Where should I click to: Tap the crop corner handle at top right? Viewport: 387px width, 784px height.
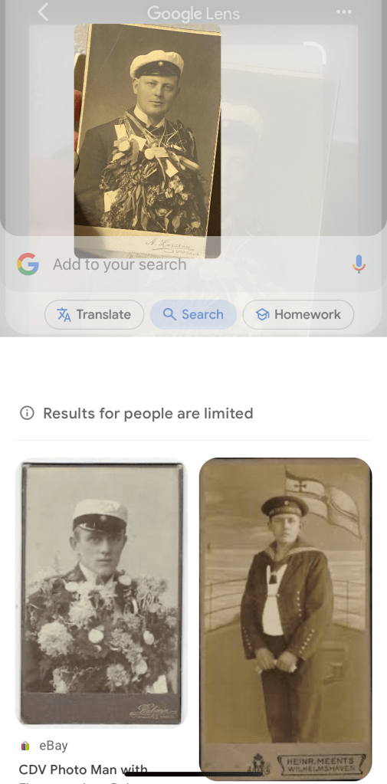point(316,52)
